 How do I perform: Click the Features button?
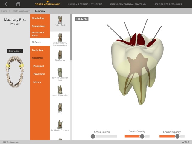click(82, 19)
